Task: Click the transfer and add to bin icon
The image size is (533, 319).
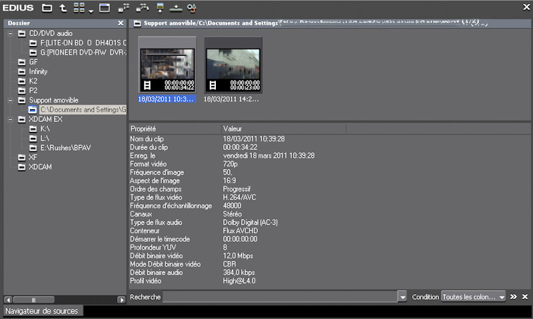Action: [x=143, y=8]
